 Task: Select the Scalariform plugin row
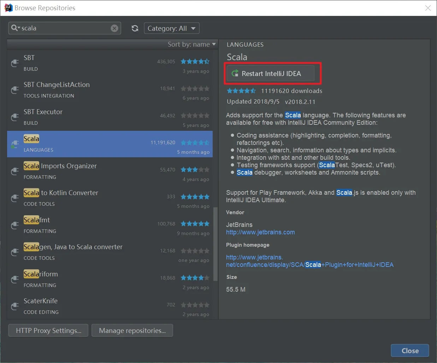pos(110,280)
